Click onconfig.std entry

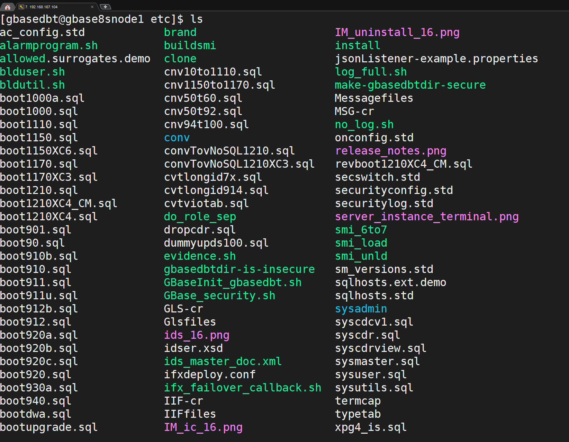(x=374, y=138)
